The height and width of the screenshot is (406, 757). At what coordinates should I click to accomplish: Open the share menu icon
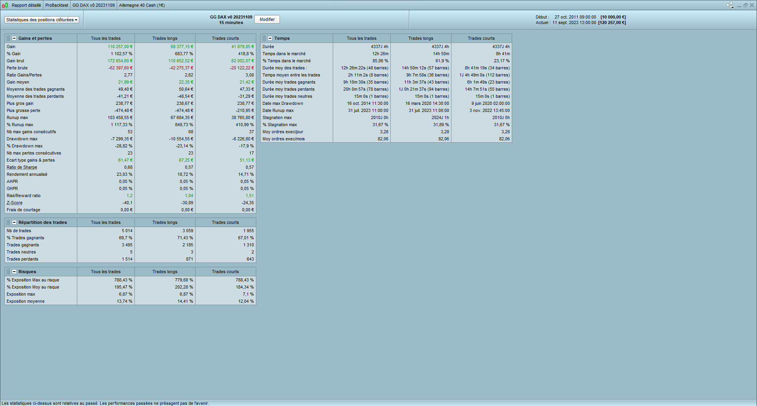pyautogui.click(x=730, y=5)
